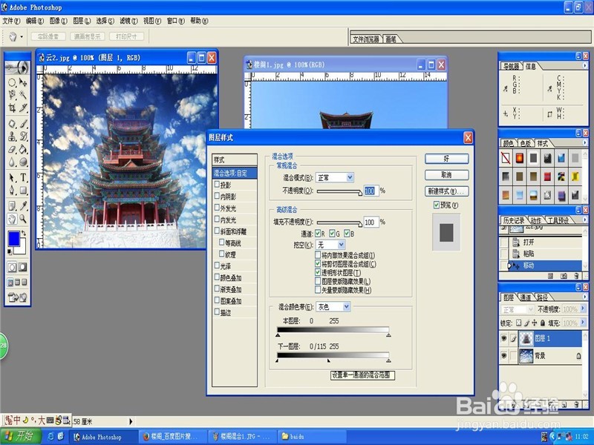Select the Brush tool
This screenshot has height=445, width=594.
click(23, 124)
